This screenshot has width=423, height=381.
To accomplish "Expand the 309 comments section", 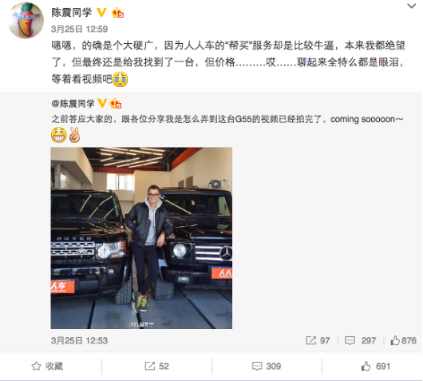I will point(267,366).
